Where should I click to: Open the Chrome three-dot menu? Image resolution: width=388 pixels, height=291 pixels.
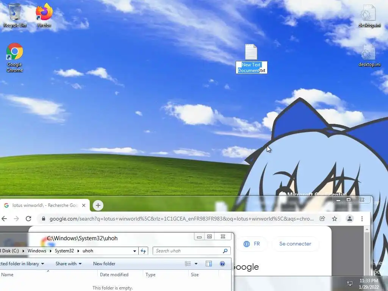tap(362, 219)
